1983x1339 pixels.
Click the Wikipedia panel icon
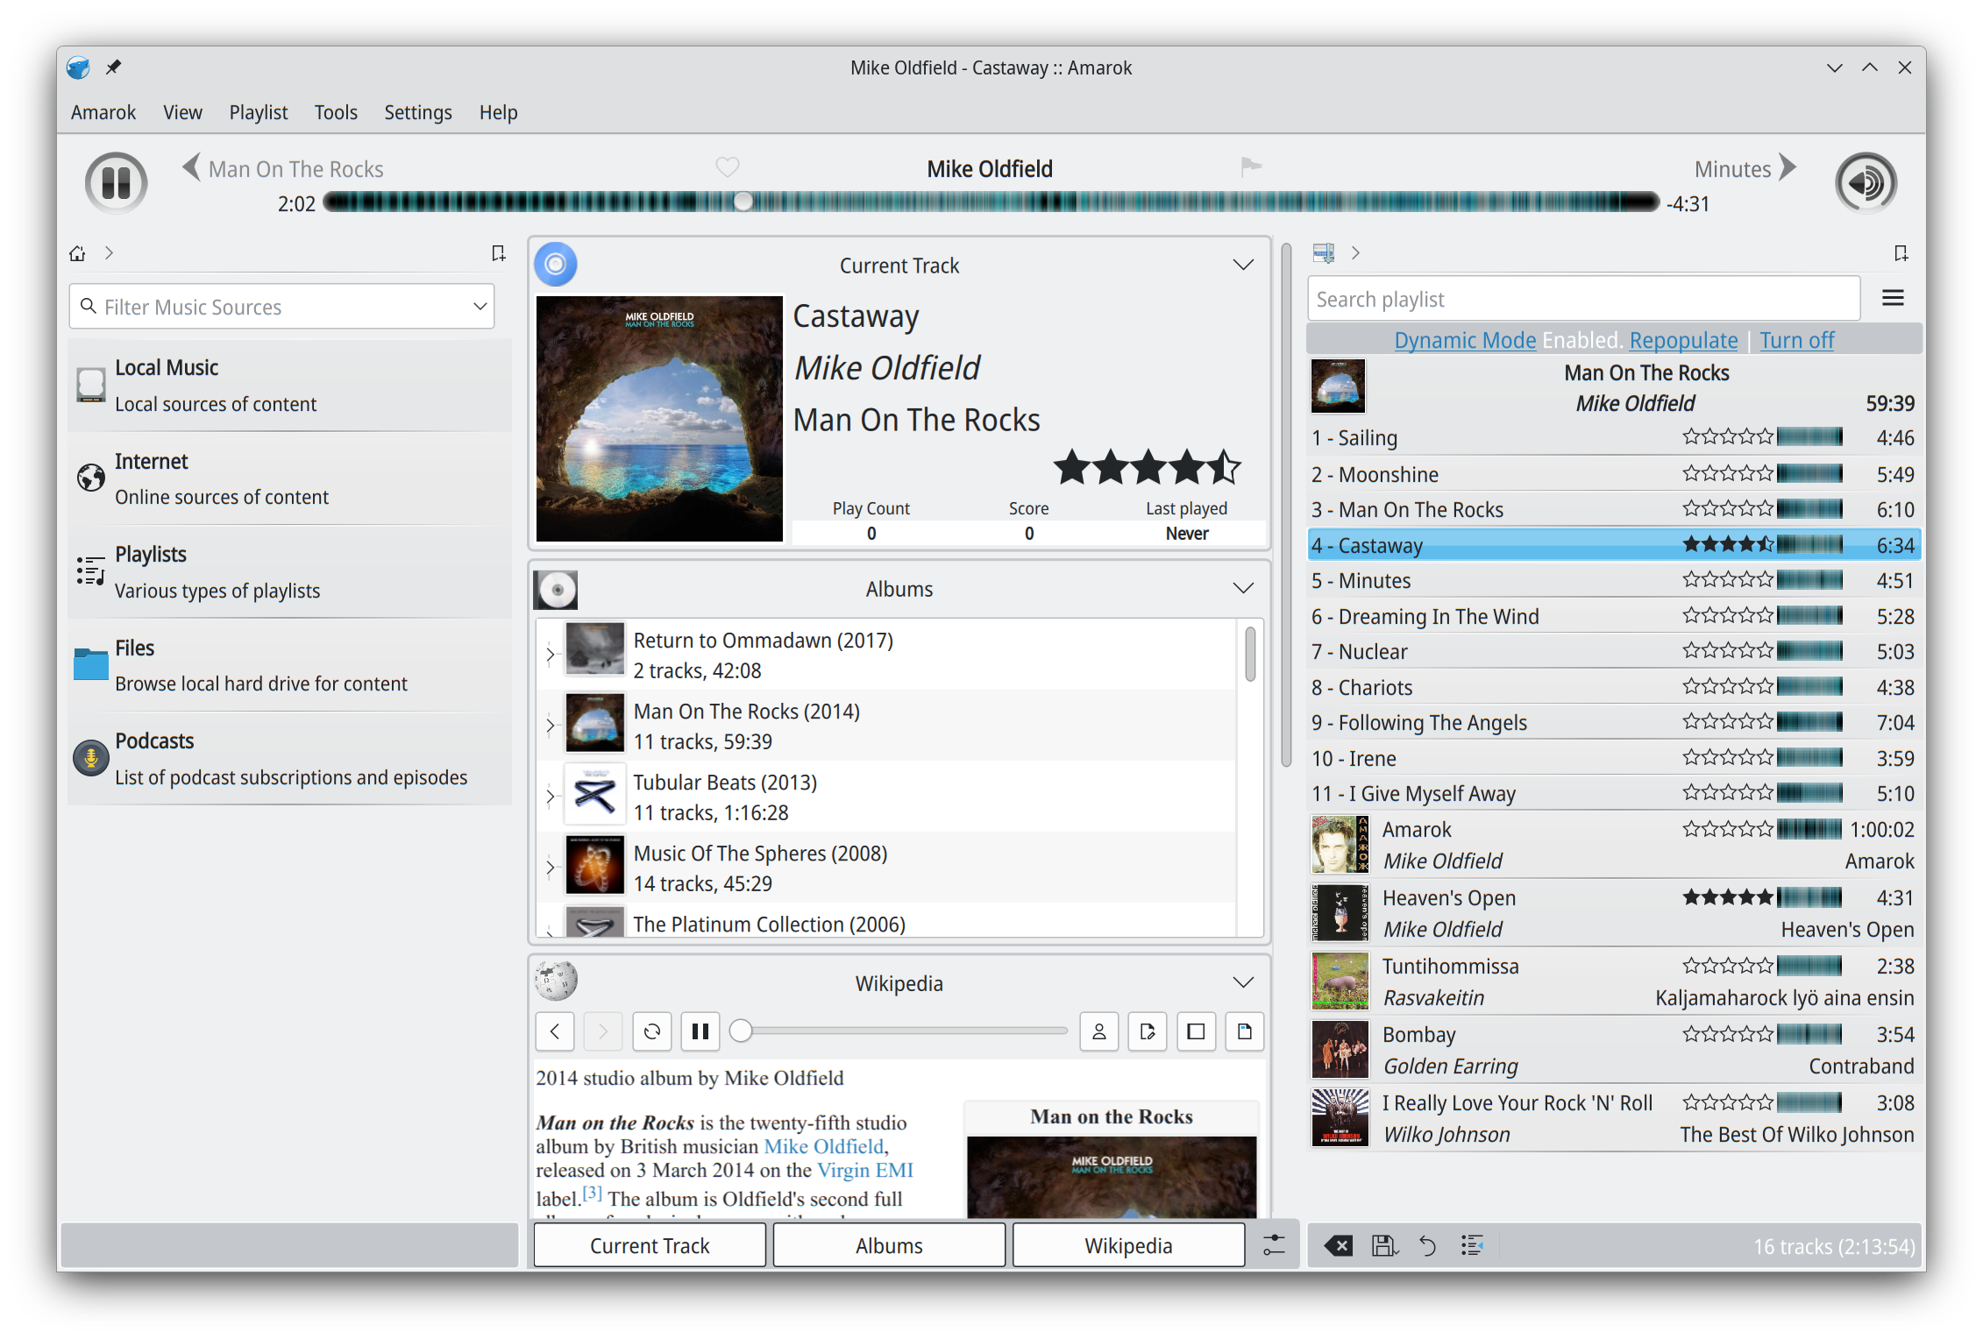556,981
